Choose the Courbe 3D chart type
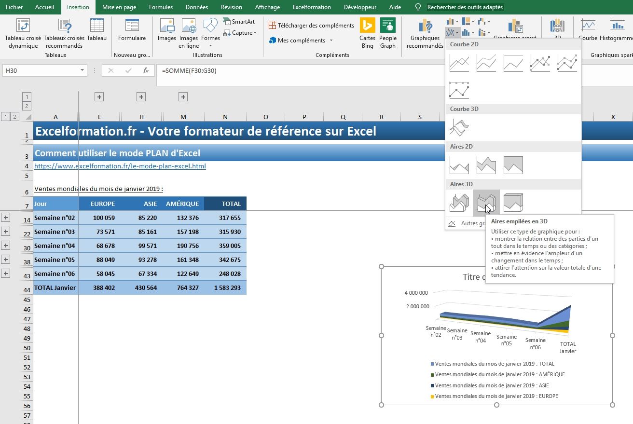 [459, 127]
